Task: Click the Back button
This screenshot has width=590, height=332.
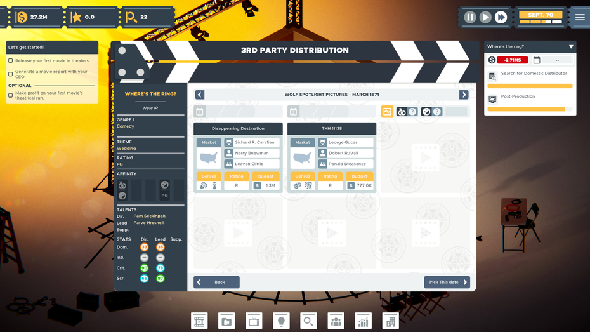Action: pyautogui.click(x=216, y=282)
